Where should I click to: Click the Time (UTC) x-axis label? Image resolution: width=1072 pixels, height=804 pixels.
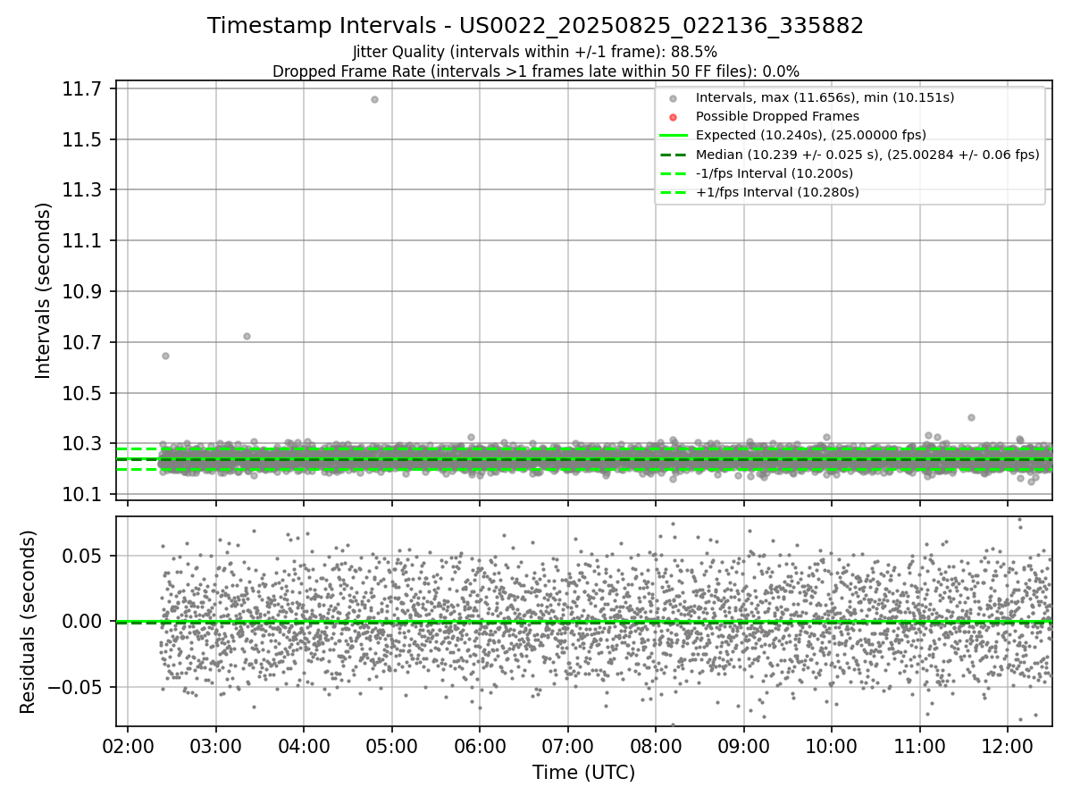pyautogui.click(x=583, y=773)
